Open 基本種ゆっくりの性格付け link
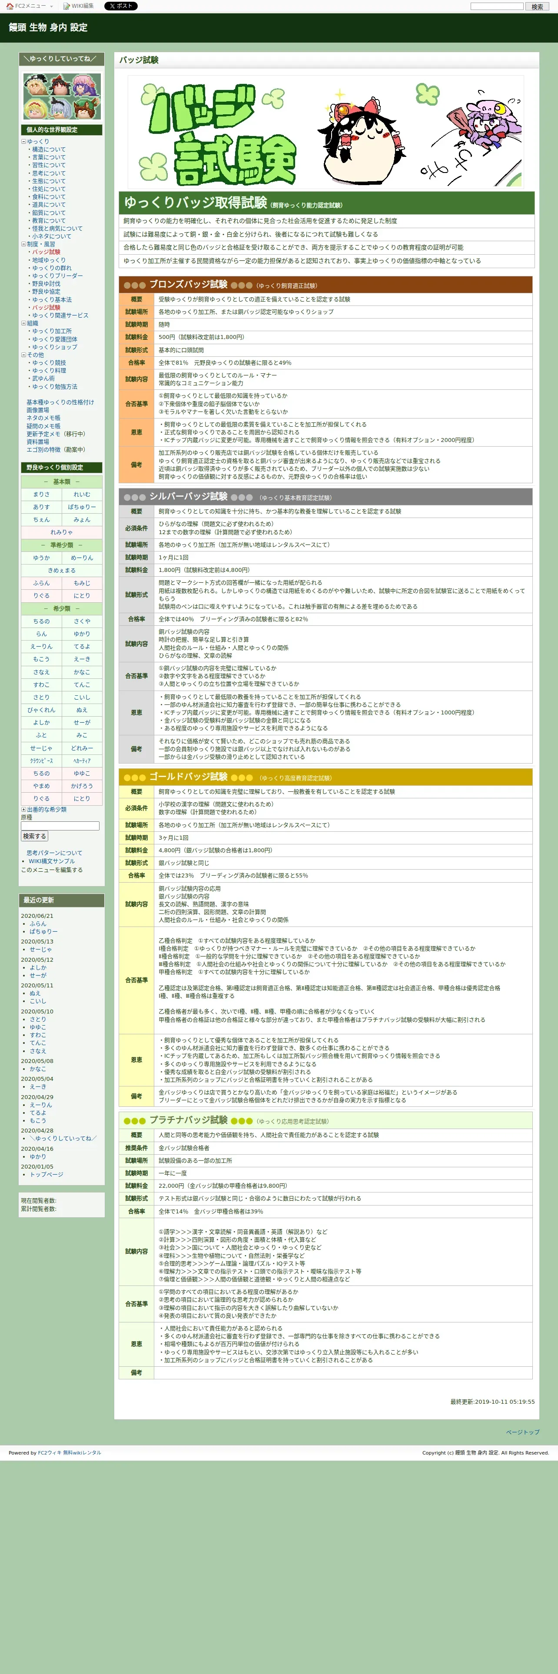The image size is (558, 1674). (60, 402)
